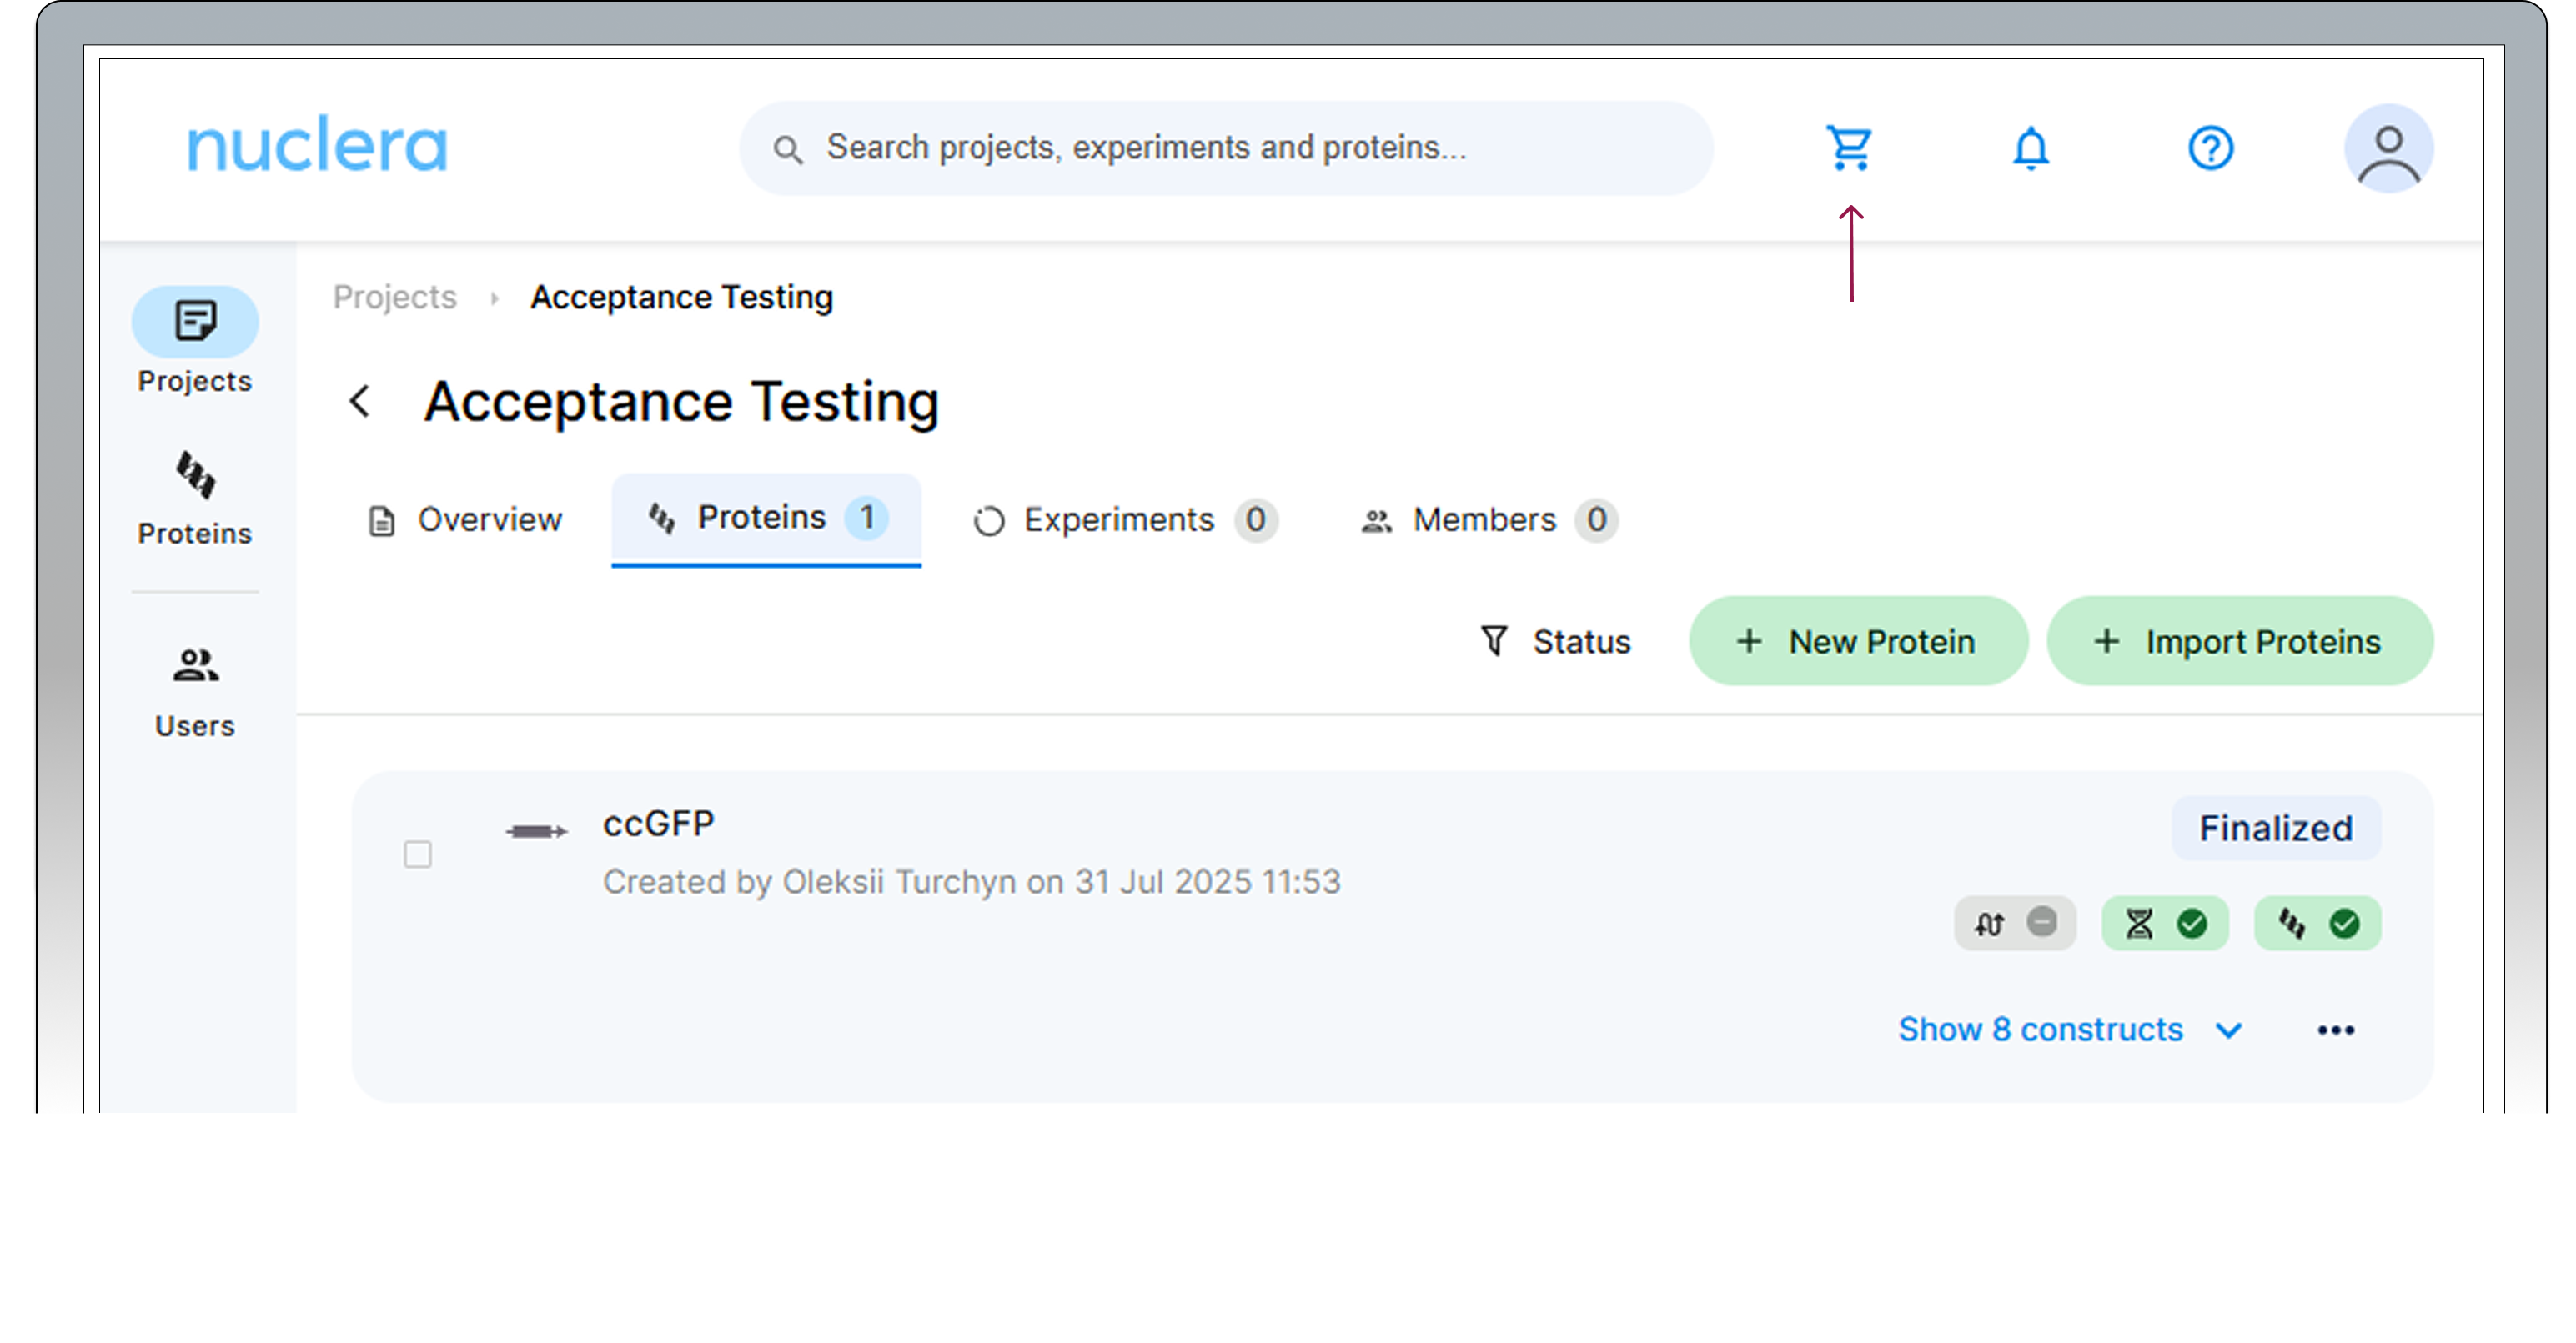Open Users in the left sidebar
2576x1343 pixels.
[195, 690]
